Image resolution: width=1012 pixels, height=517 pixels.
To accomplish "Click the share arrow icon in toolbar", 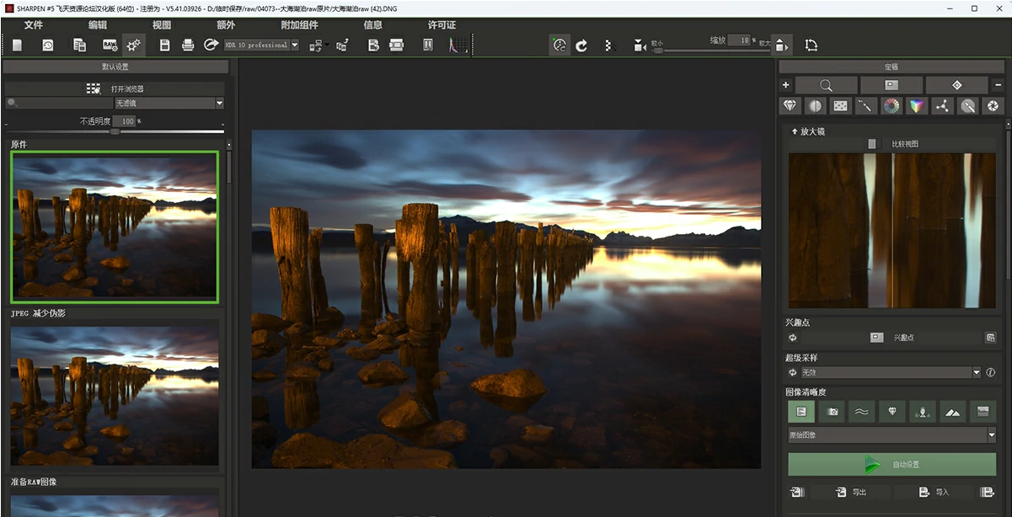I will (x=211, y=45).
